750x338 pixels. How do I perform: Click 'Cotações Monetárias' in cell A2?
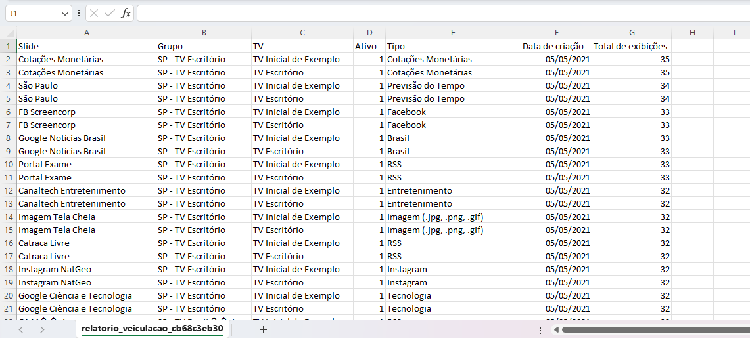click(60, 60)
